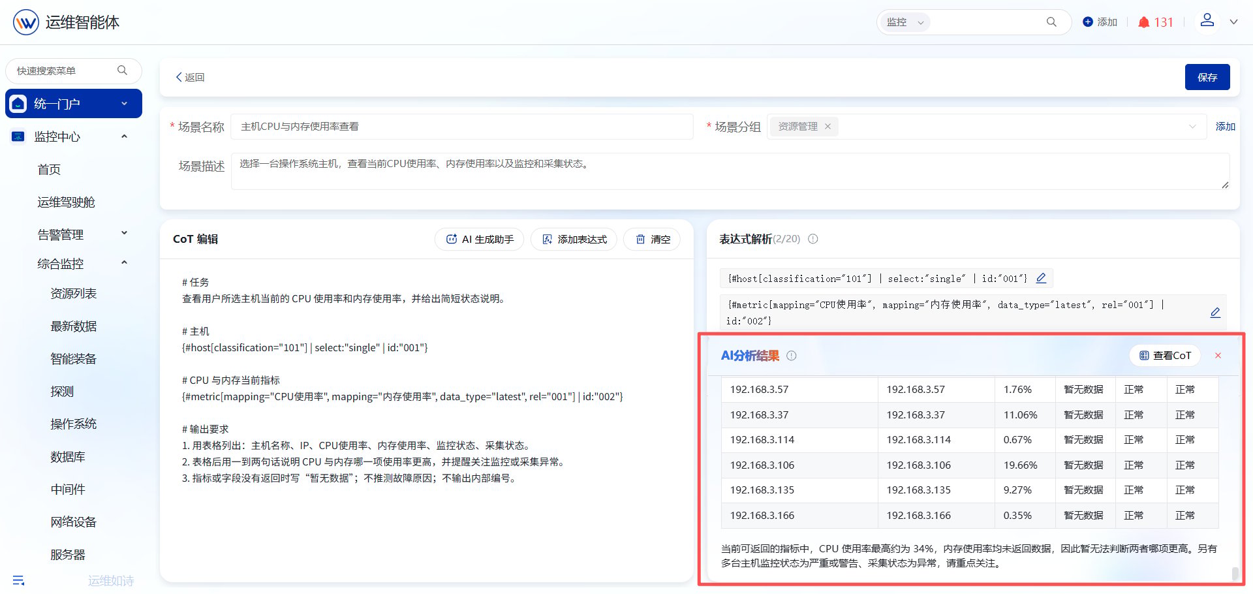
Task: Open 网络设备 menu item
Action: (x=73, y=522)
